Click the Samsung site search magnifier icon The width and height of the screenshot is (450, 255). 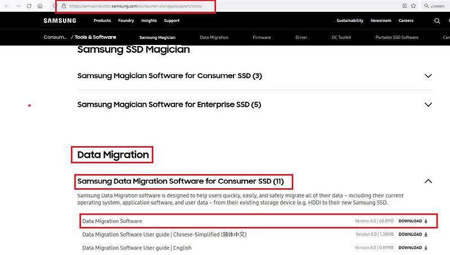click(437, 21)
